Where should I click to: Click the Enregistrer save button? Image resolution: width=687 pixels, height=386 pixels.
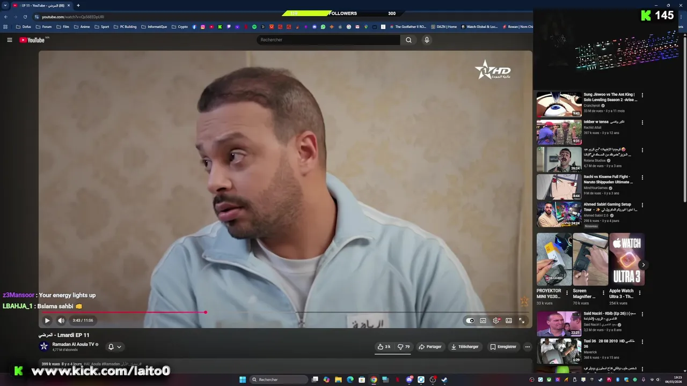coord(503,347)
